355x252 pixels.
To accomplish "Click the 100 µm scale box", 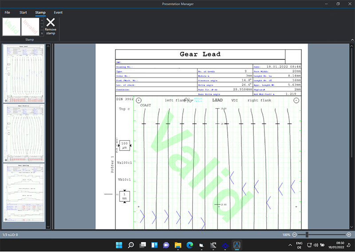I will coord(125,146).
